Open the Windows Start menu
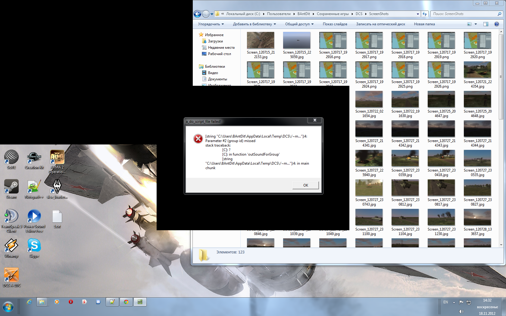Screen dimensions: 506x316 pyautogui.click(x=8, y=307)
